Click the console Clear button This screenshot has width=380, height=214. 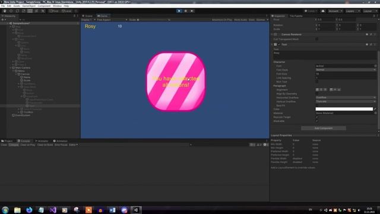tap(4, 145)
